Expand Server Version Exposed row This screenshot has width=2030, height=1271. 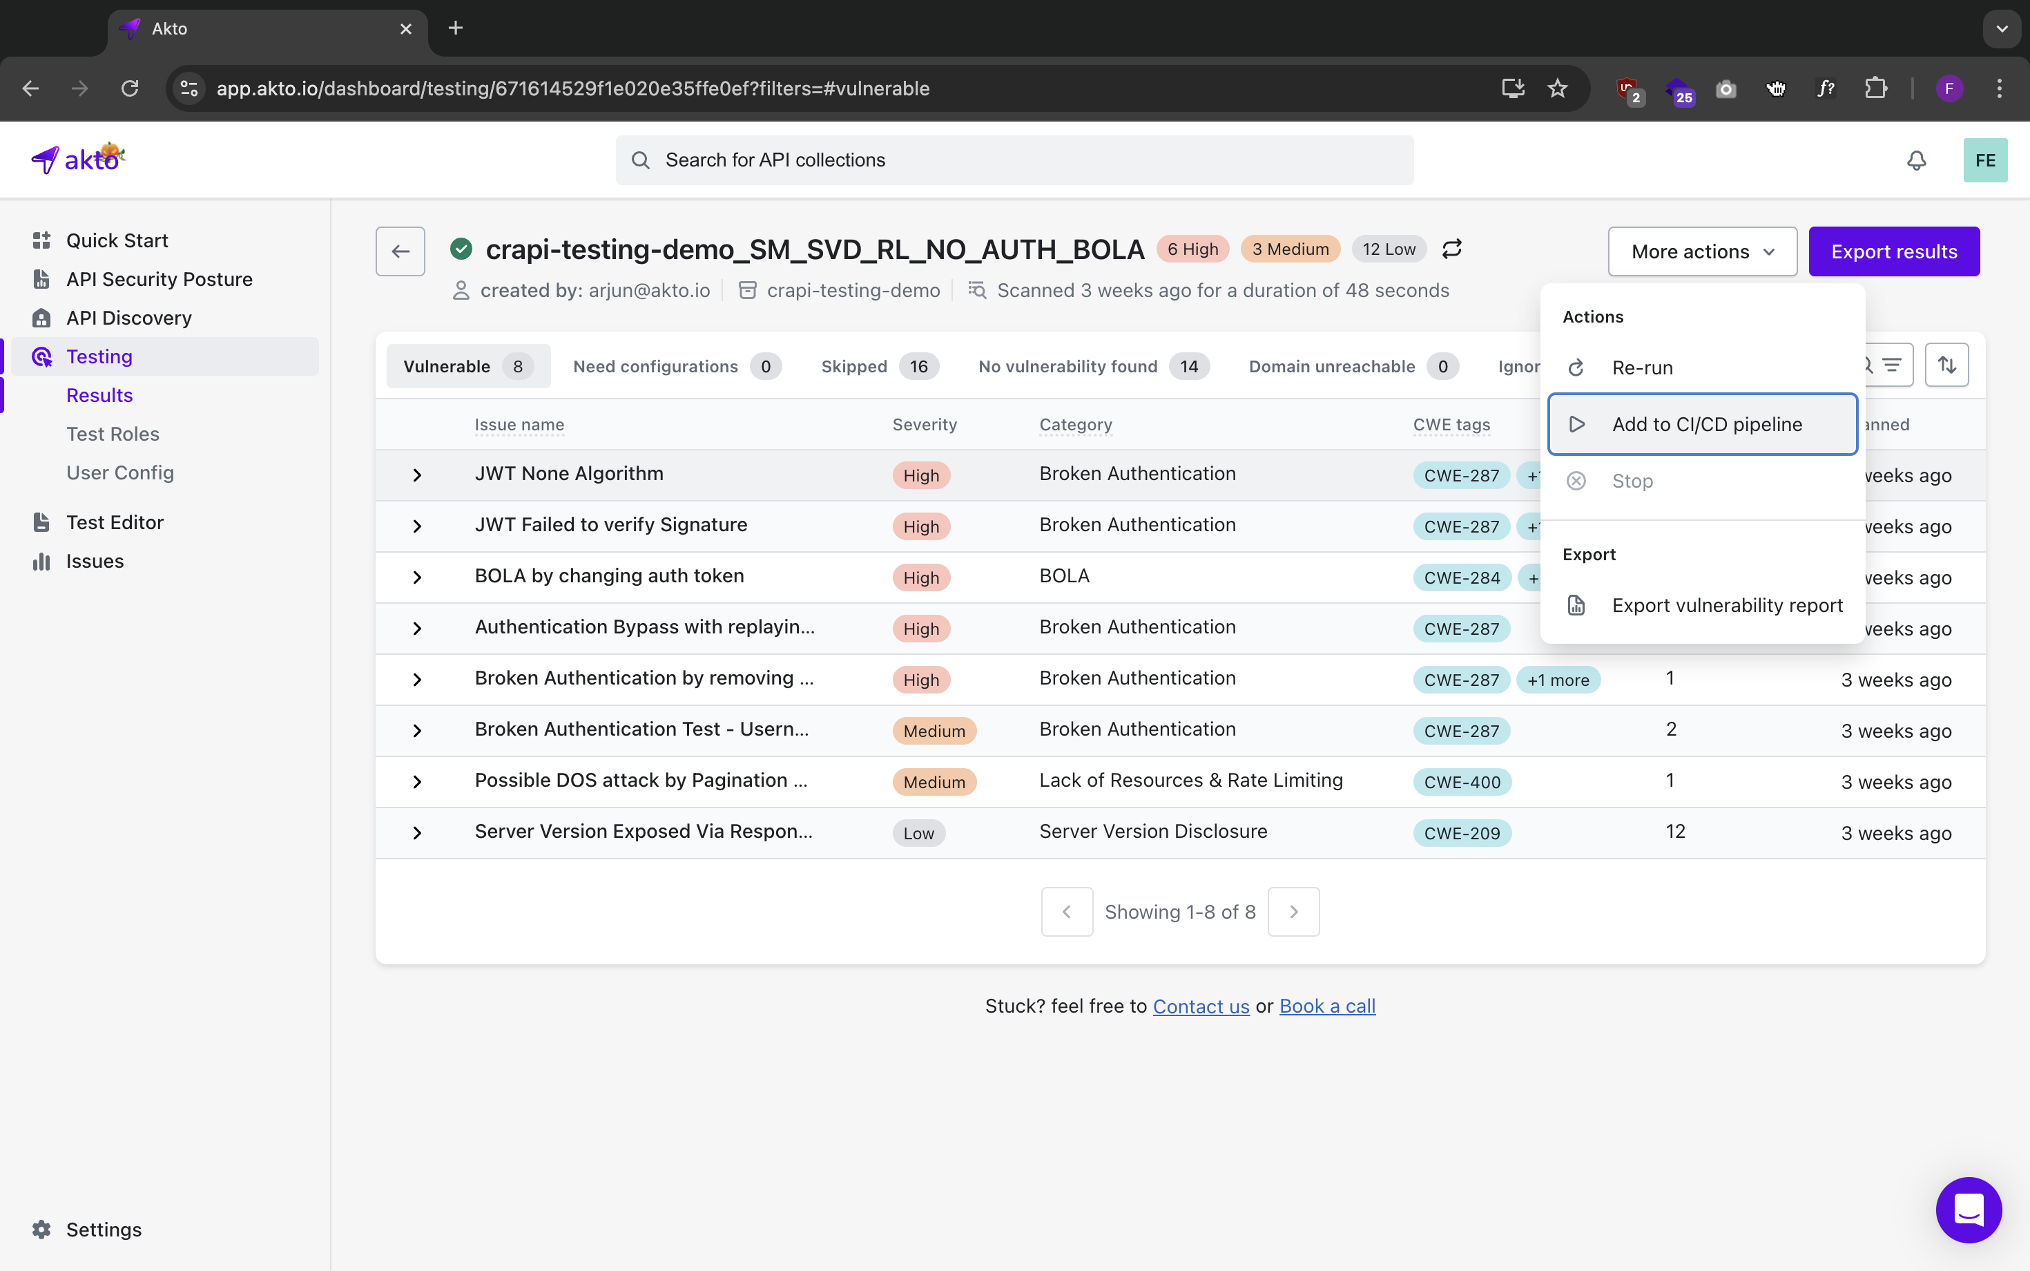point(417,833)
